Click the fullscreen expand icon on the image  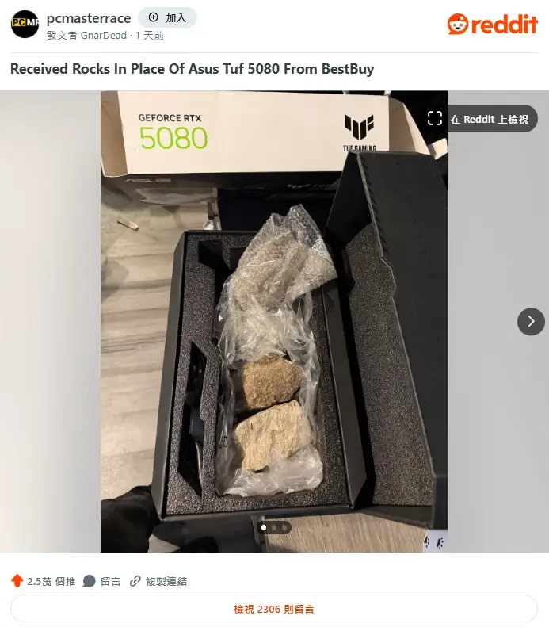435,119
